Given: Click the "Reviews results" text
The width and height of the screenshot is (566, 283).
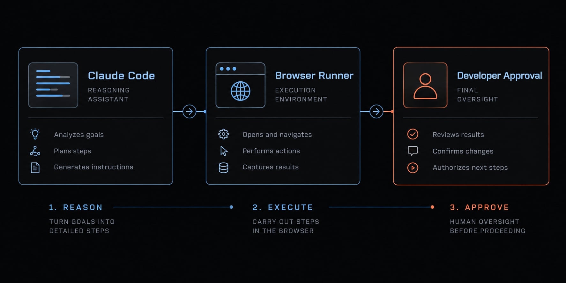Looking at the screenshot, I should (x=458, y=135).
